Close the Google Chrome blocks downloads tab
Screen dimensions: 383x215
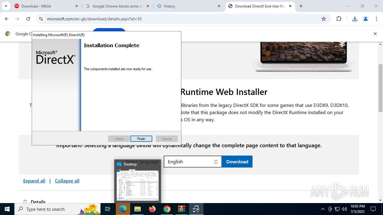(x=148, y=6)
